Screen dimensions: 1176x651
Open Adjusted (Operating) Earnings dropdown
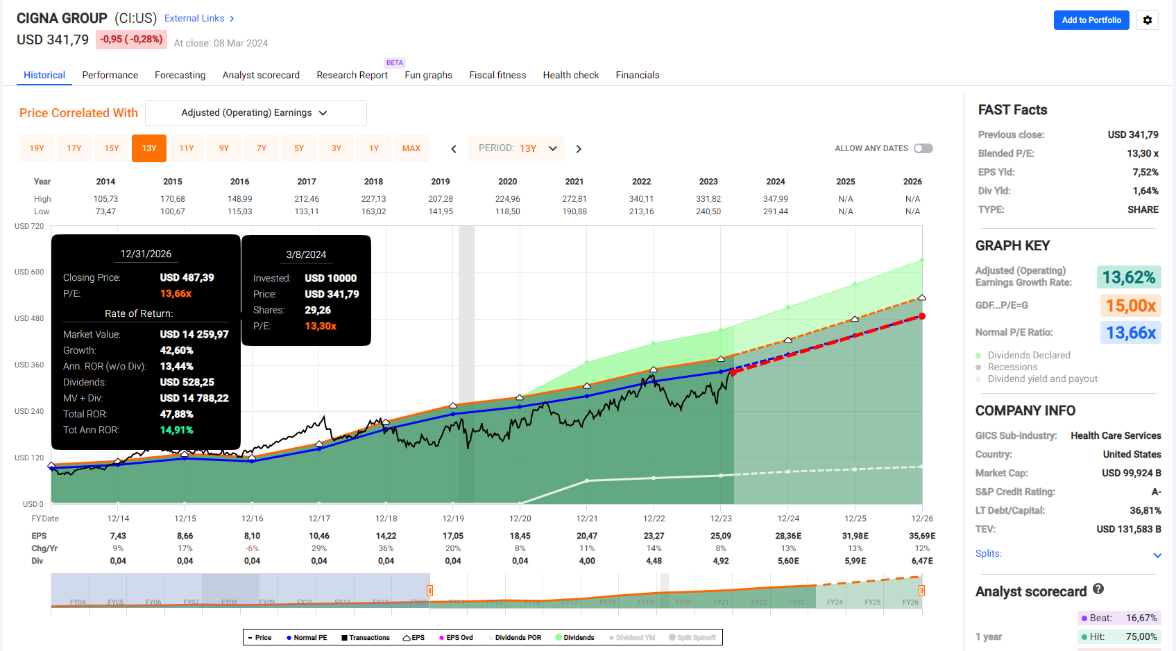point(256,113)
